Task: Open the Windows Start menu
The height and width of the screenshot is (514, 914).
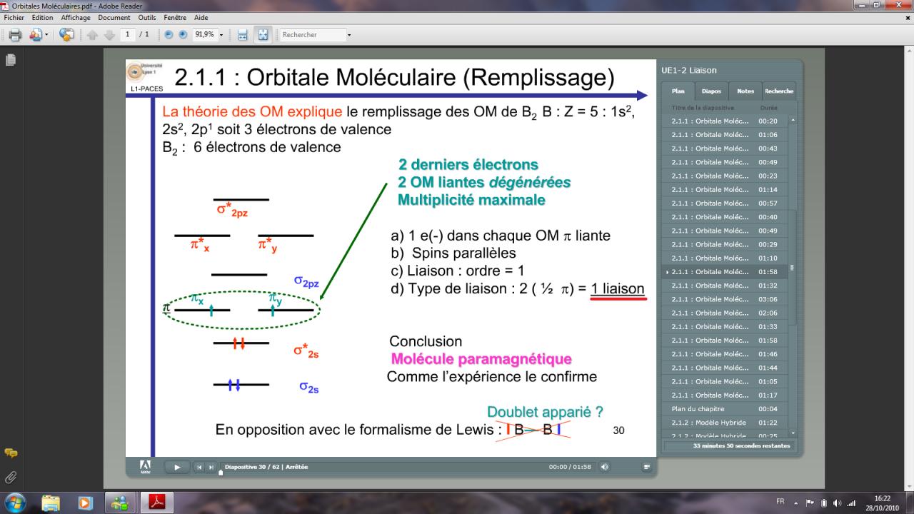Action: pos(15,501)
